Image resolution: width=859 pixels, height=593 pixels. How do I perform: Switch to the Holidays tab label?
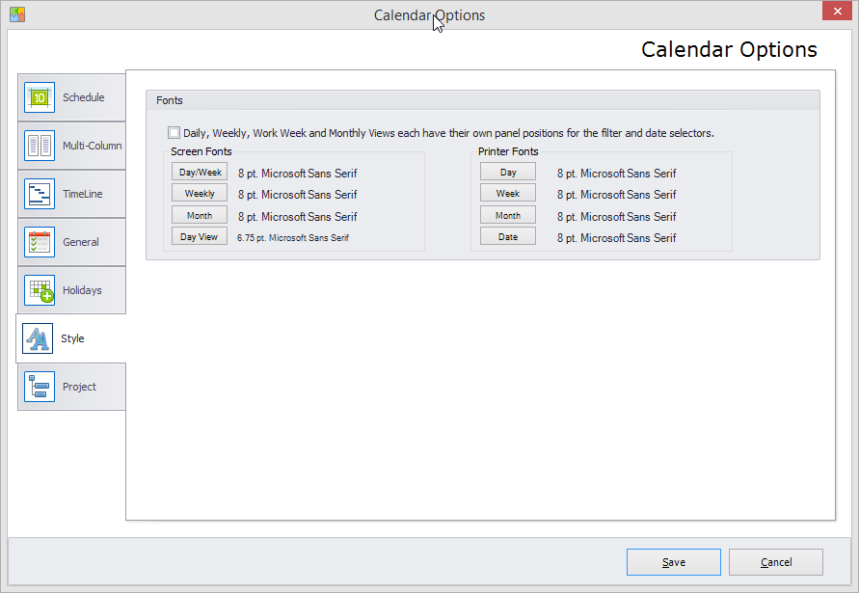[82, 290]
